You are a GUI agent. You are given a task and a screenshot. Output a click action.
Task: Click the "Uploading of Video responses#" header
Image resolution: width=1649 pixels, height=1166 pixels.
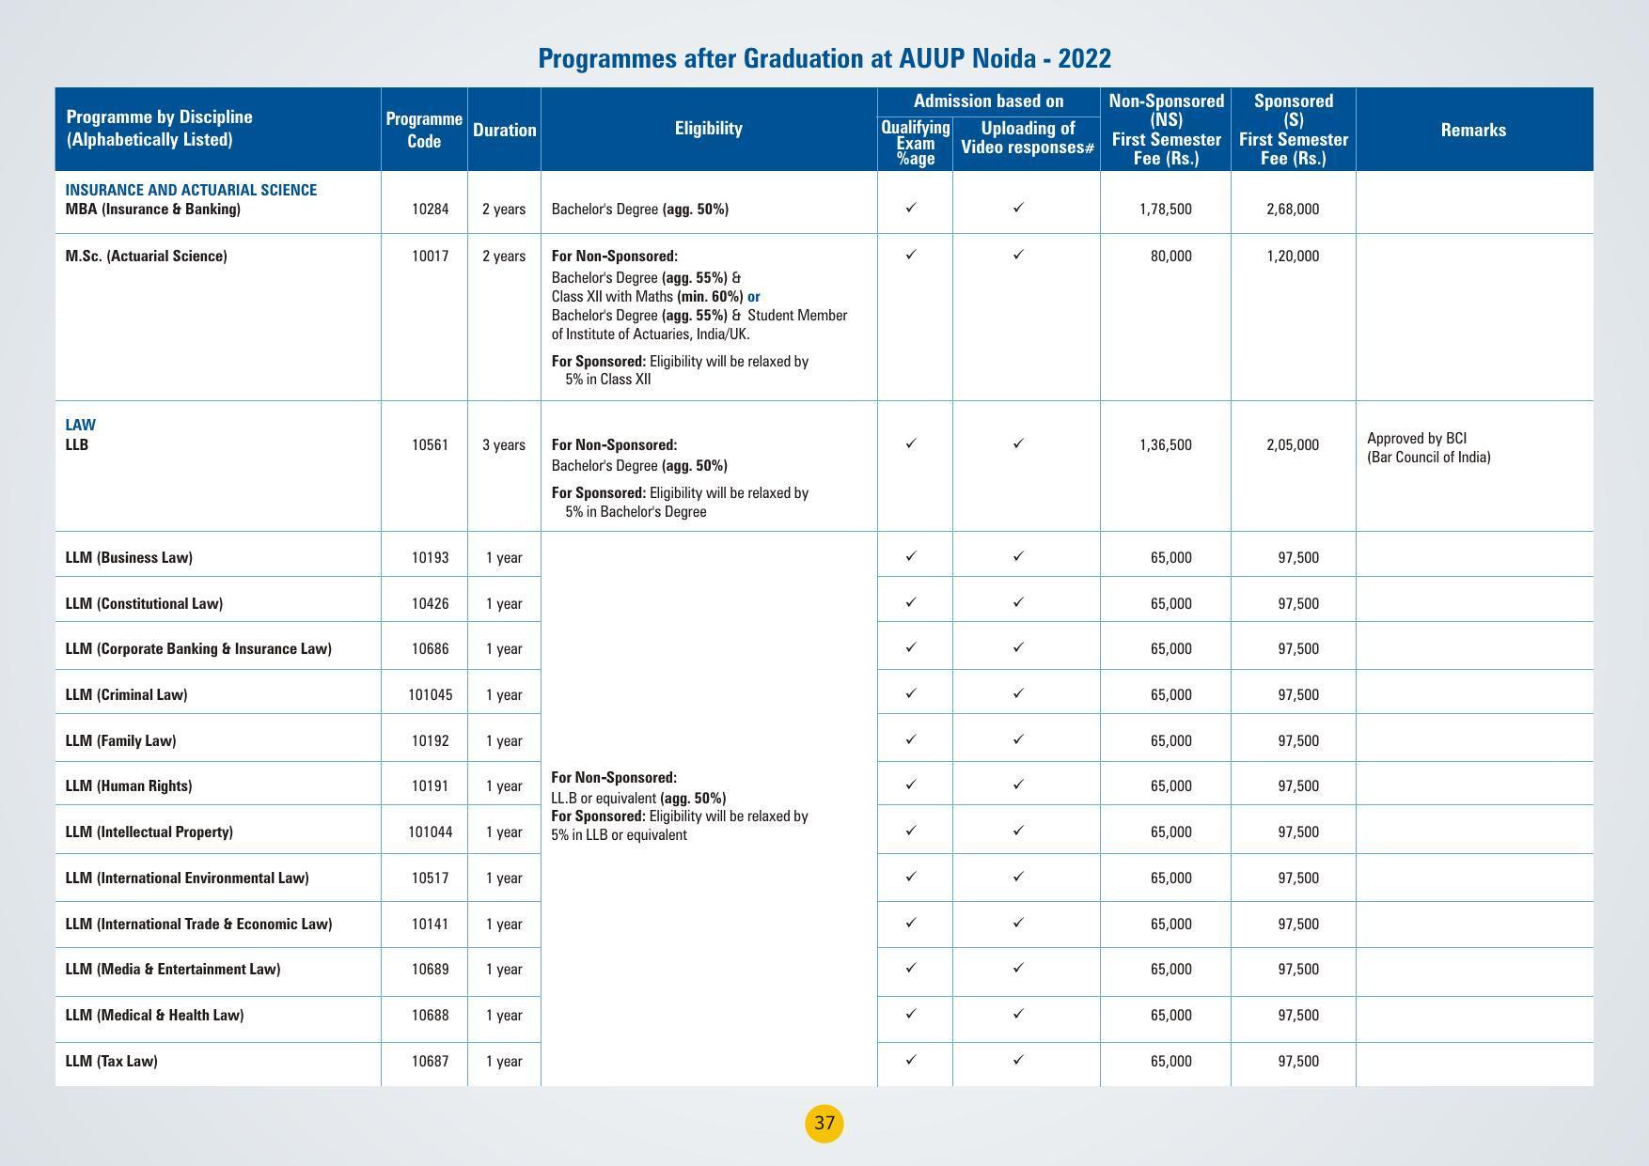1028,138
